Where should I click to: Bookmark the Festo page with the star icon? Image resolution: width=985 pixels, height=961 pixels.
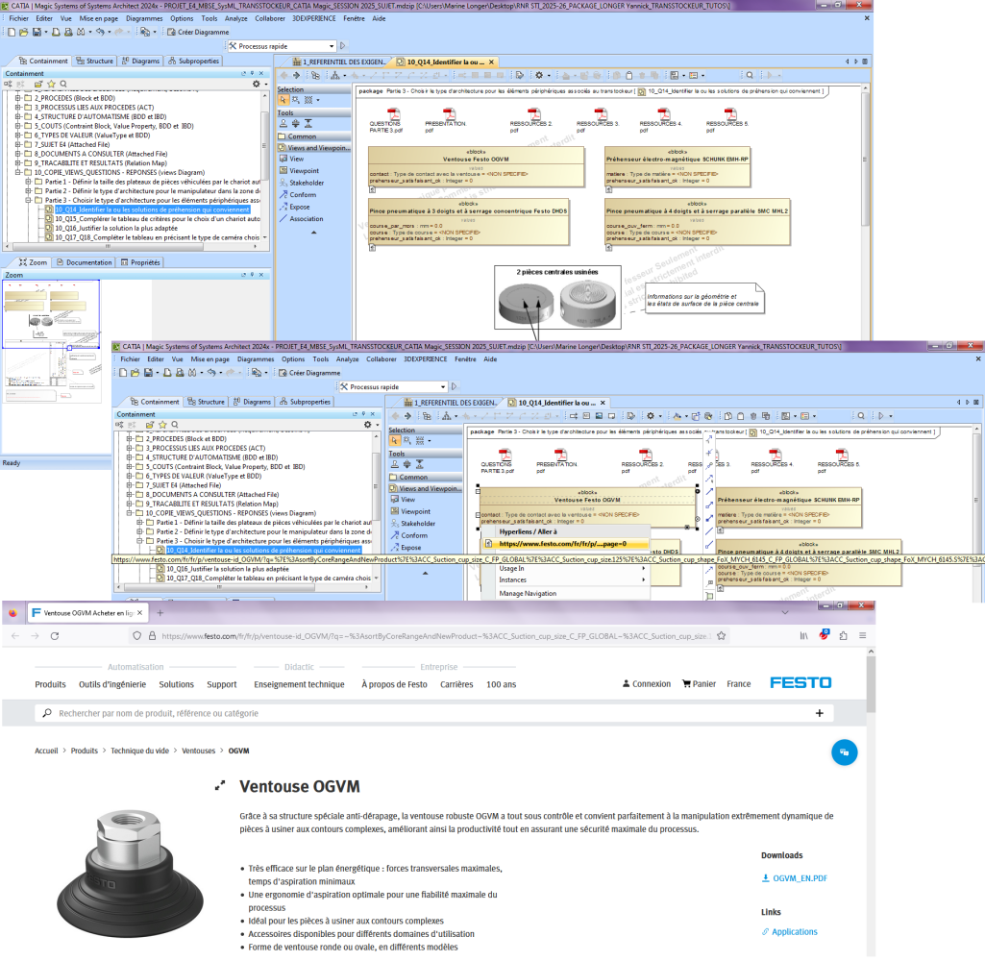coord(721,636)
